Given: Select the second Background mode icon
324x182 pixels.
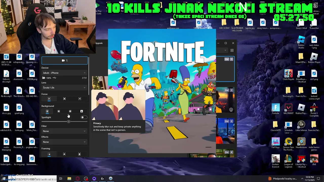Looking at the screenshot, I should click(59, 111).
